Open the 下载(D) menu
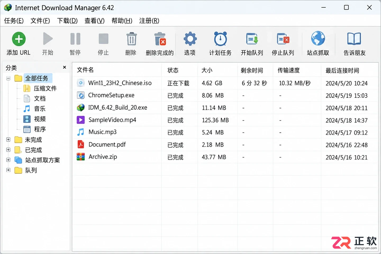 [67, 21]
